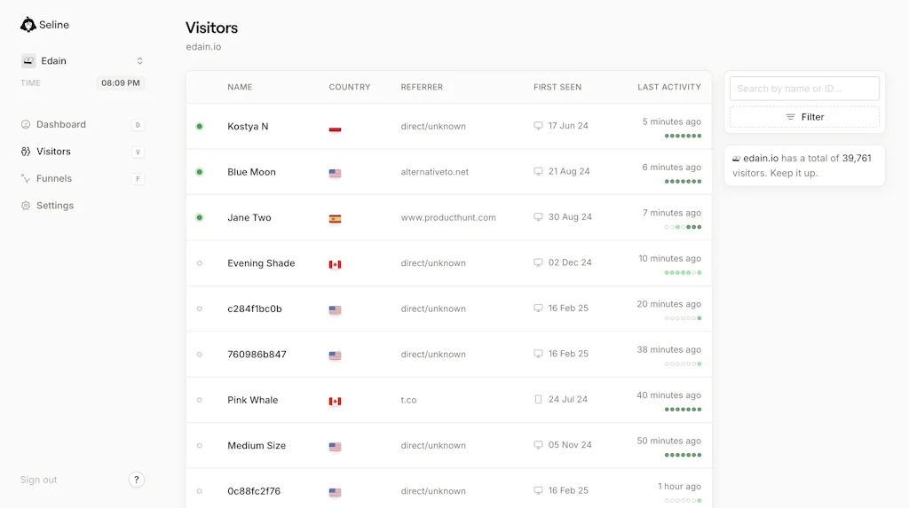Click edain.io in the visitor total card

(761, 158)
